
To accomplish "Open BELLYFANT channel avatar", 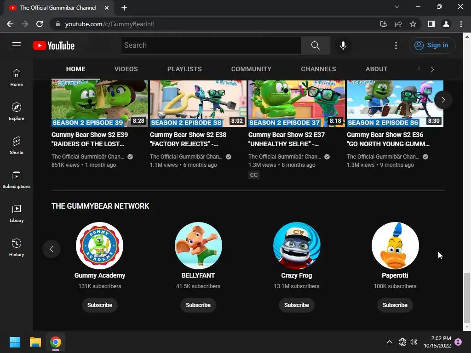I will tap(198, 245).
